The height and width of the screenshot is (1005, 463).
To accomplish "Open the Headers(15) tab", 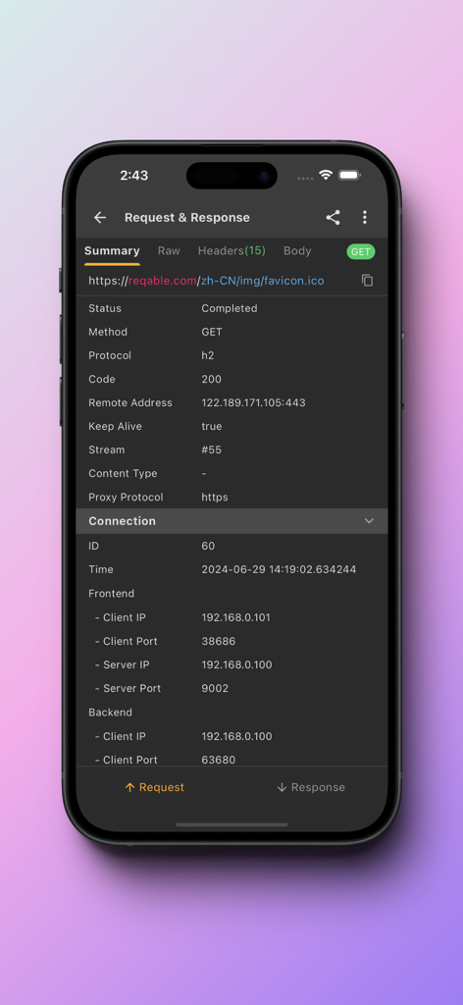I will [x=231, y=250].
